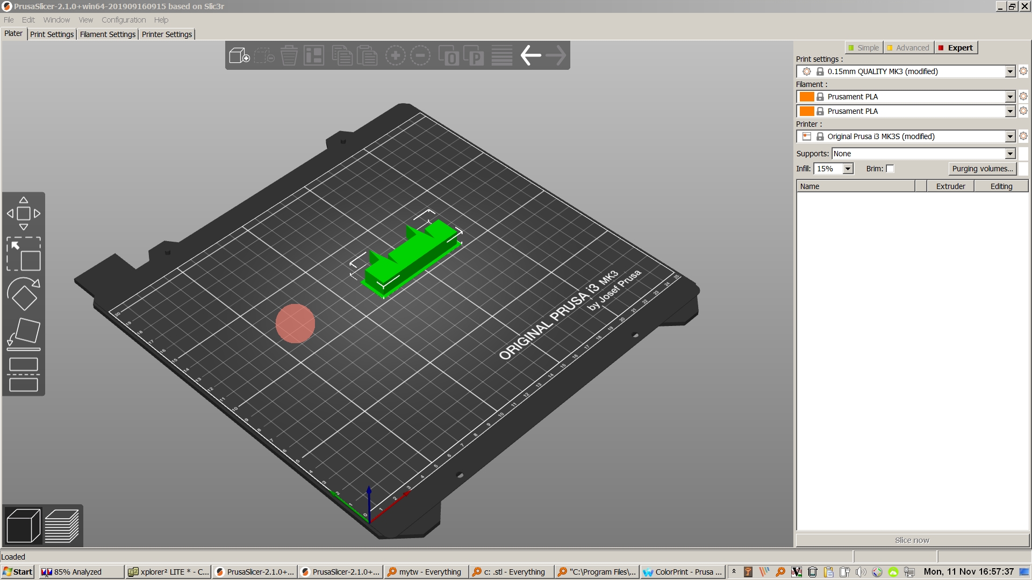
Task: Open the Print Settings dropdown
Action: tap(1010, 71)
